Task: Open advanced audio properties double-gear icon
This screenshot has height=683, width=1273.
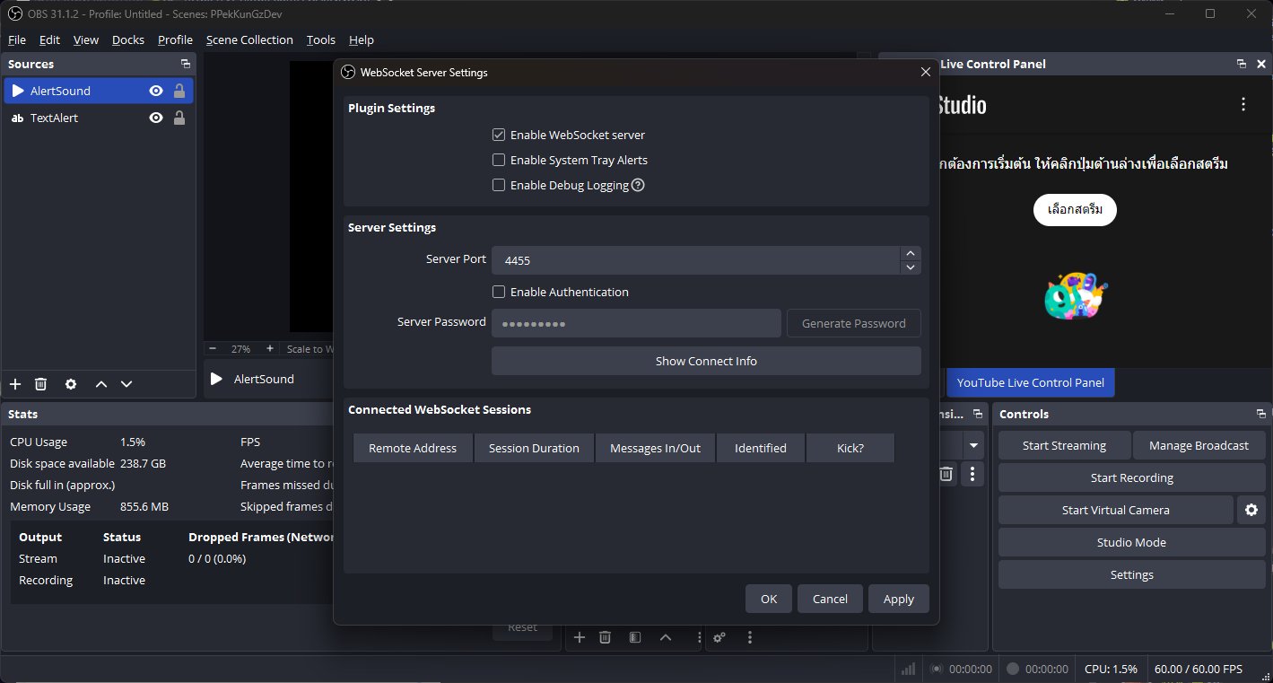Action: (x=719, y=637)
